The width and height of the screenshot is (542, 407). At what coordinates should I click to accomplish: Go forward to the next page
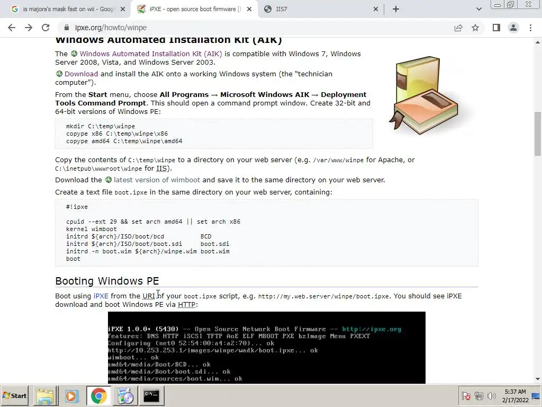(x=29, y=28)
